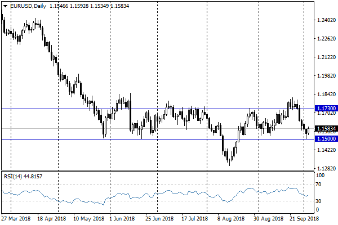Click the RSI 70 level label
The width and height of the screenshot is (338, 225).
click(318, 184)
